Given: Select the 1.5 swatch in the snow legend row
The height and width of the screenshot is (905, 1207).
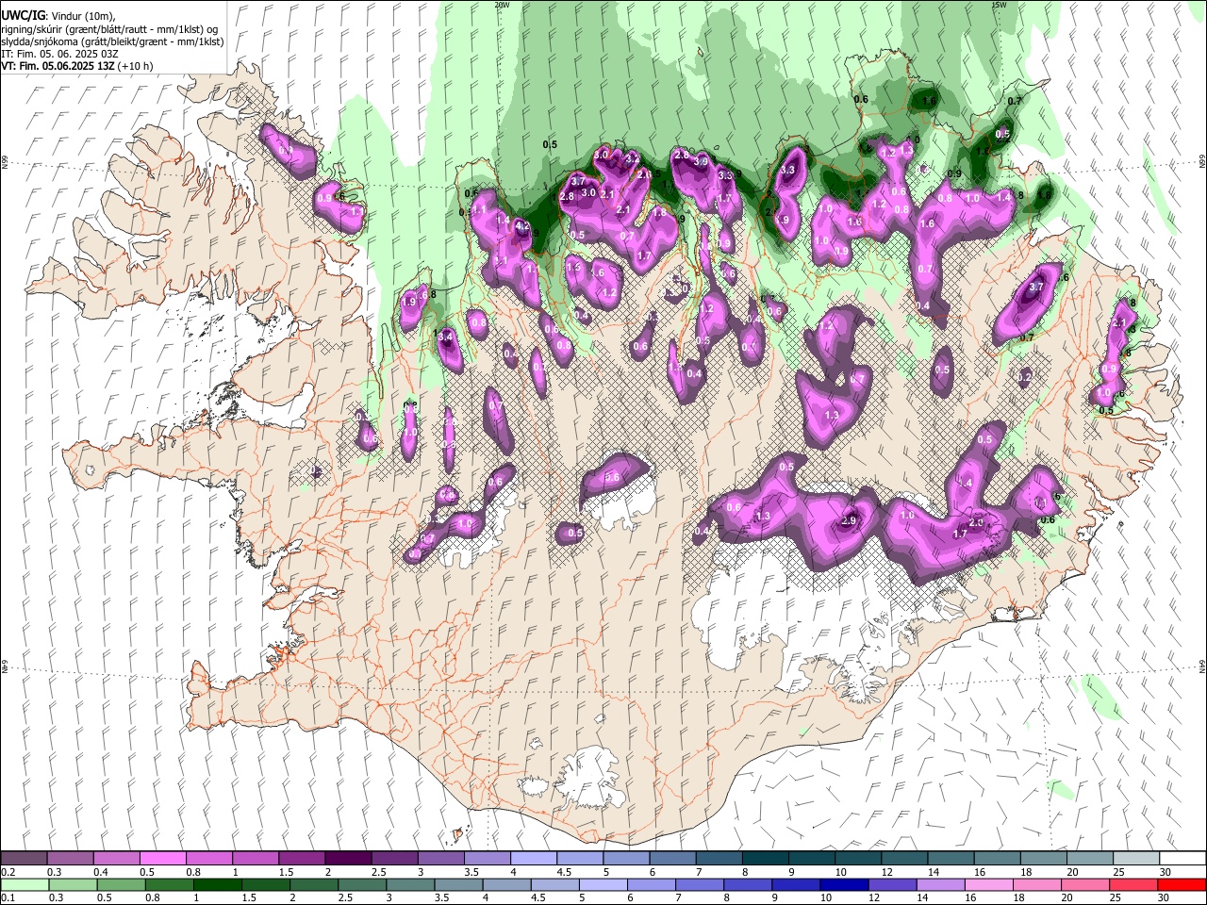Looking at the screenshot, I should point(302,858).
